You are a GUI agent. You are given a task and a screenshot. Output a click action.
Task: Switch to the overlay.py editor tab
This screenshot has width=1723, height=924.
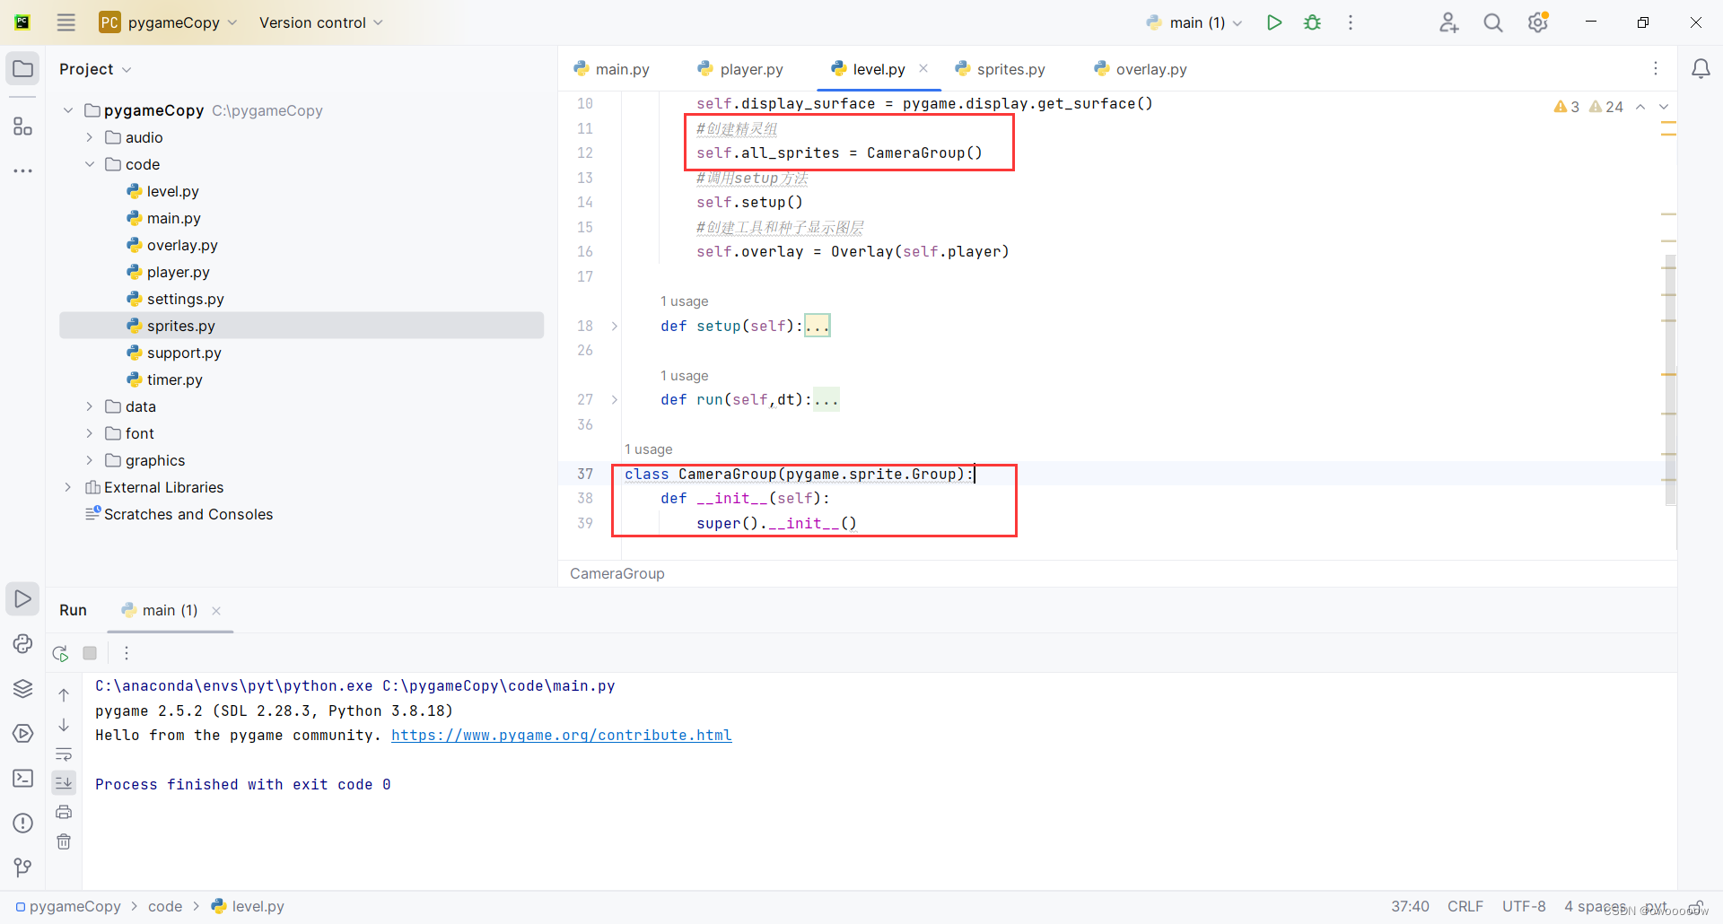coord(1140,69)
